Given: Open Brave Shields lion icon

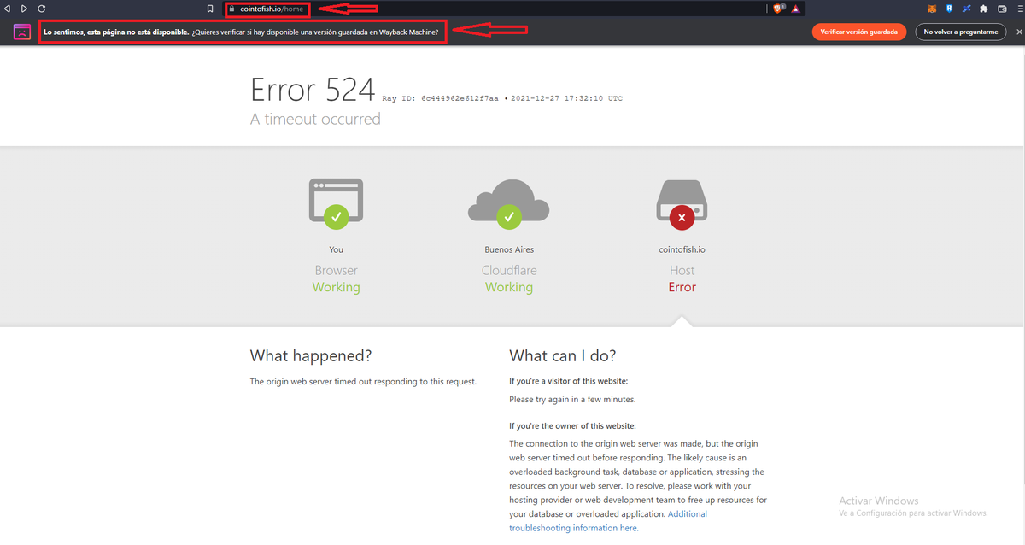Looking at the screenshot, I should pos(778,9).
